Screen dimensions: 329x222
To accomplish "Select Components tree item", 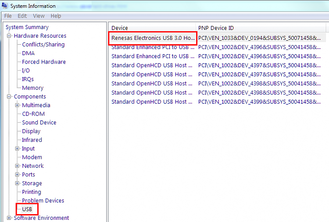I will point(30,96).
